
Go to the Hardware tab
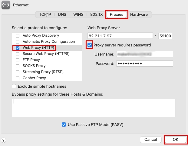tap(139, 15)
